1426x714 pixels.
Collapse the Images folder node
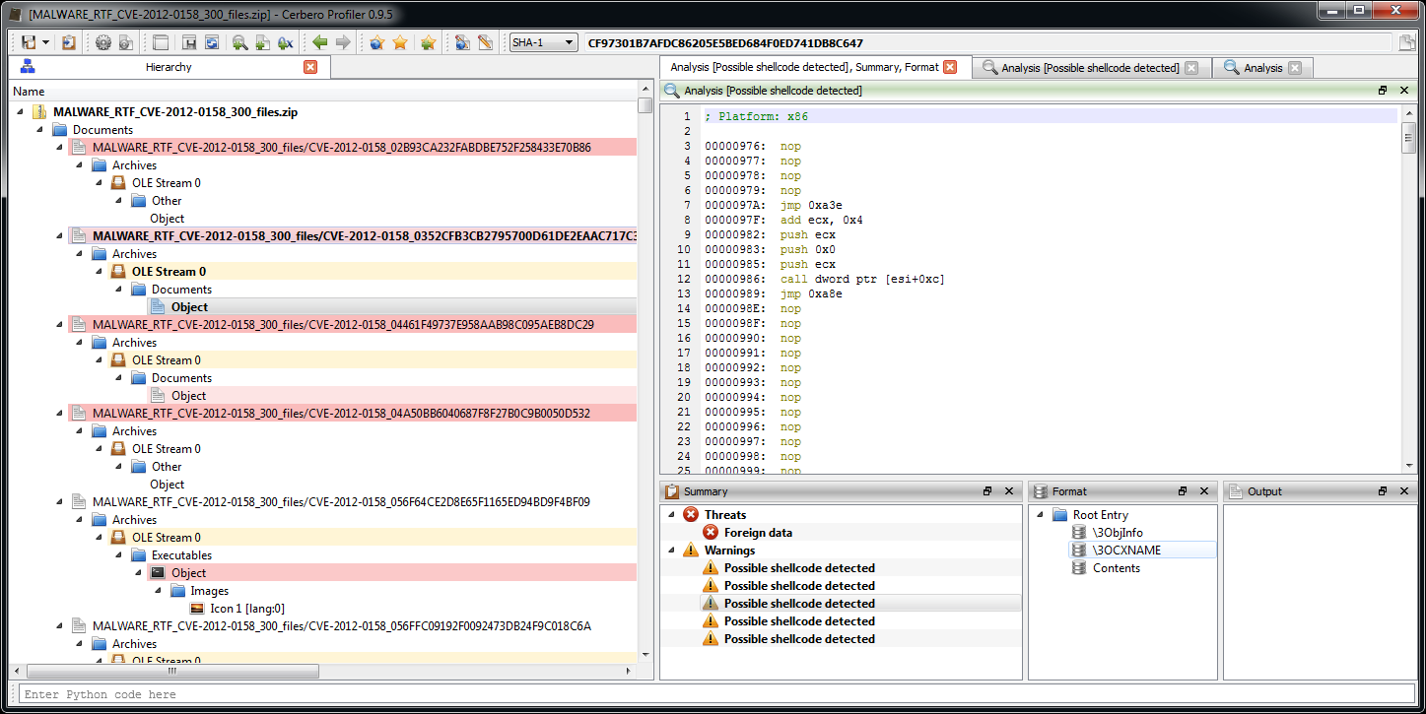tap(159, 591)
